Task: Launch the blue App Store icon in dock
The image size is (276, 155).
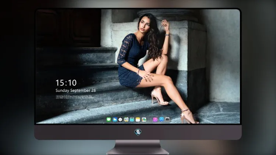Action: (x=162, y=119)
